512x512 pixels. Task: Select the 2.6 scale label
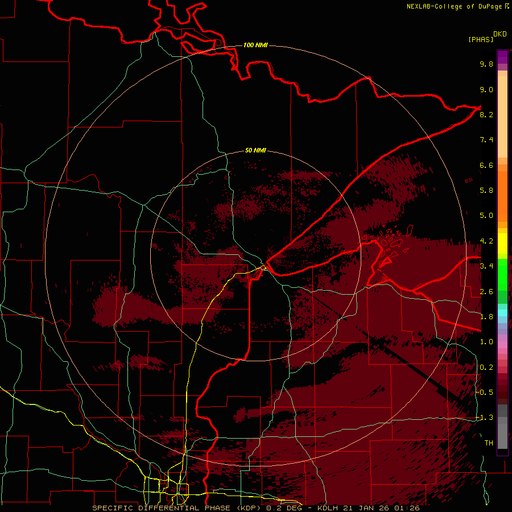point(486,292)
